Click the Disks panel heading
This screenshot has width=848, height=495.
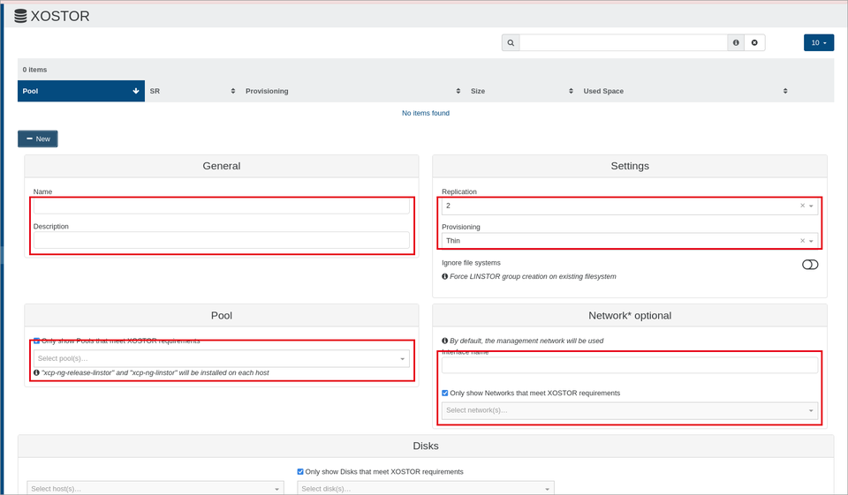426,446
